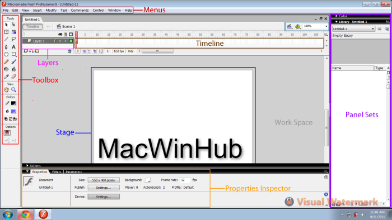Viewport: 392px width, 220px height.
Task: Select the Subselection tool
Action: (x=13, y=25)
